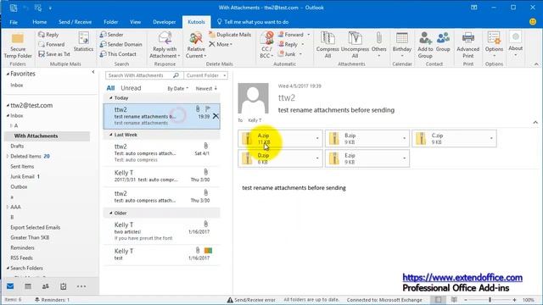Switch to Normal view in status bar

pyautogui.click(x=438, y=300)
